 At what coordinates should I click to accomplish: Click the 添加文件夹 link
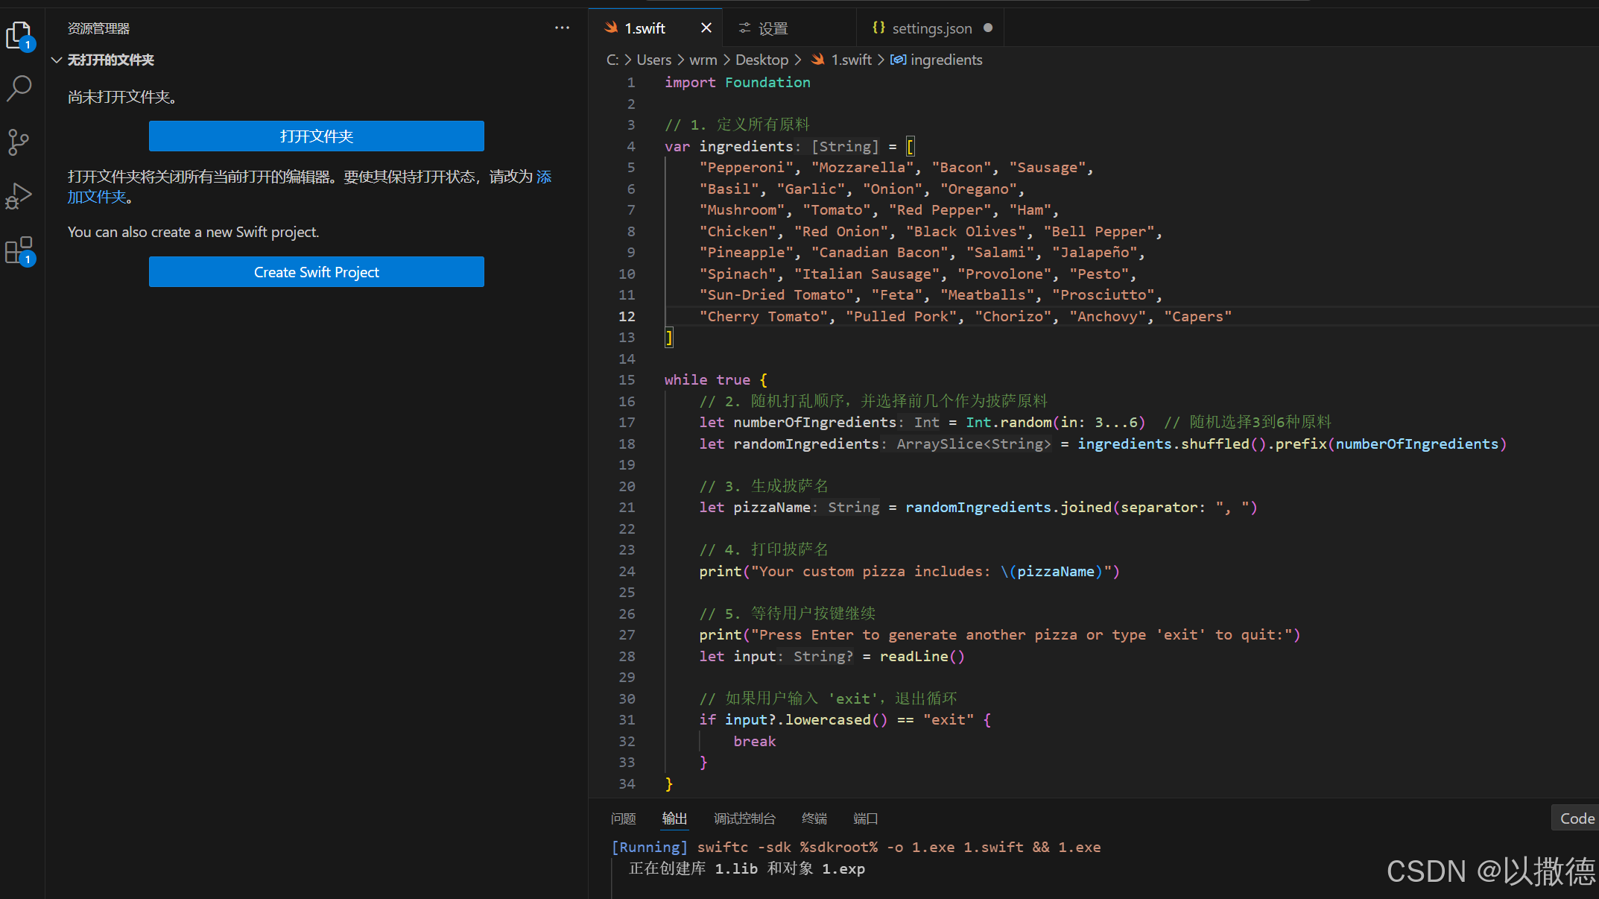97,197
